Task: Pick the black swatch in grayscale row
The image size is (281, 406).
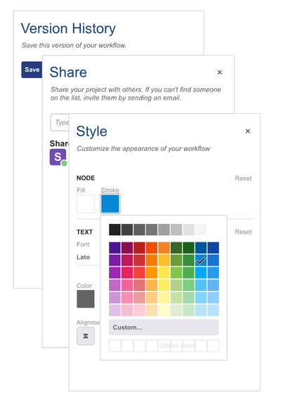Action: pyautogui.click(x=115, y=230)
